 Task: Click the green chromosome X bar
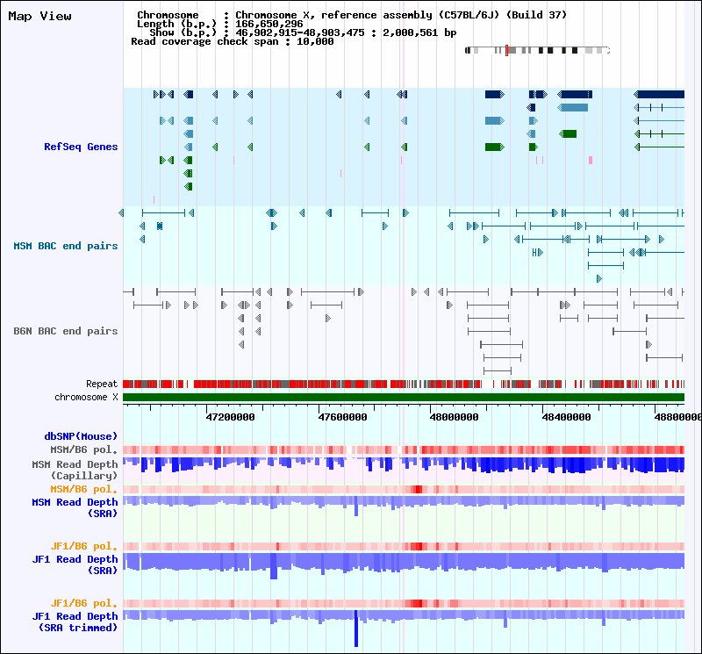coord(404,398)
